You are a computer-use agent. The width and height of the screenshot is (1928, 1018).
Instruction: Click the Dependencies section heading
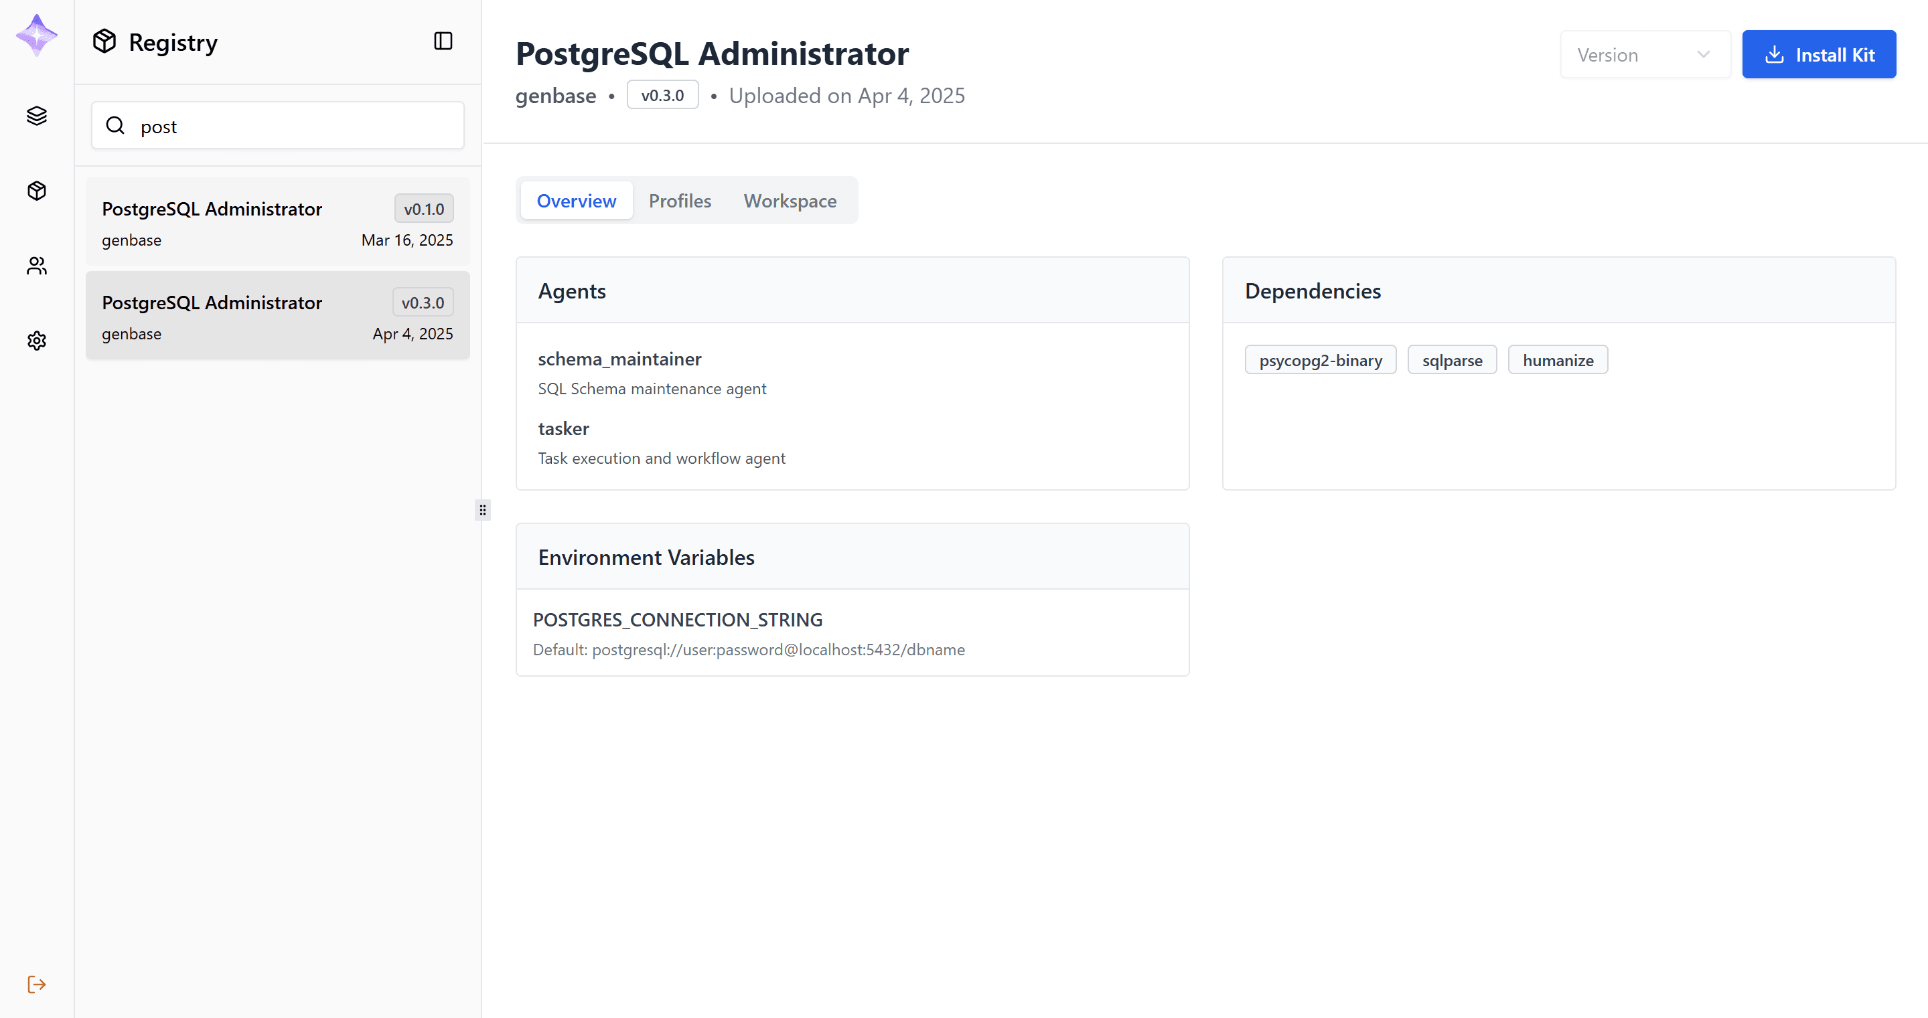coord(1313,290)
